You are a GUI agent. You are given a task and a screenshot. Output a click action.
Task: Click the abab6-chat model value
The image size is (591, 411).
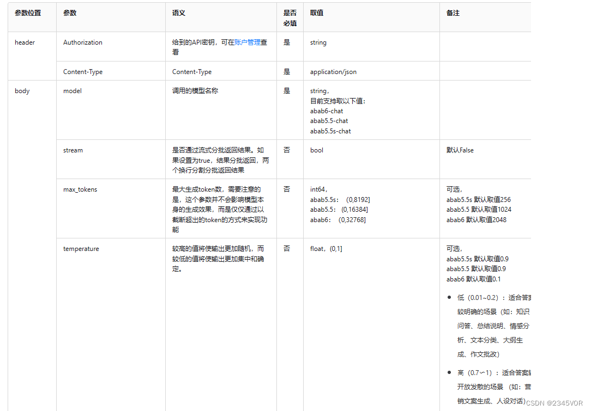(327, 111)
